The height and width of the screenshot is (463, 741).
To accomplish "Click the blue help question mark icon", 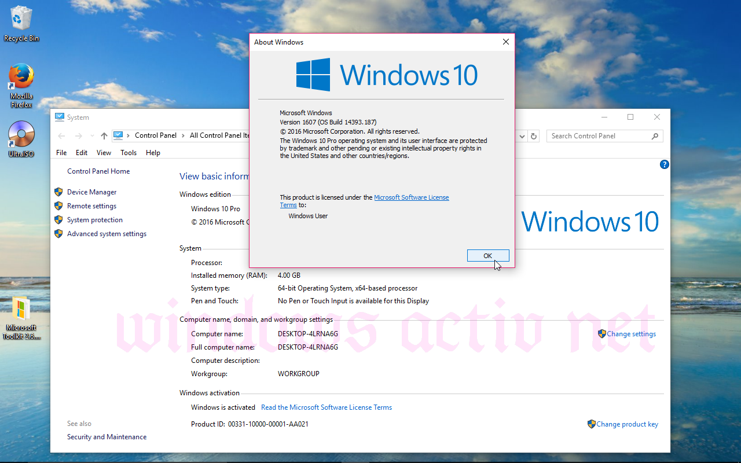I will point(665,164).
